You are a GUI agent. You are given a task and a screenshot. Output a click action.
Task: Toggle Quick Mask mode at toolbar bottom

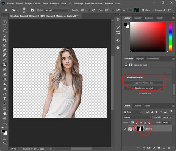click(x=4, y=138)
